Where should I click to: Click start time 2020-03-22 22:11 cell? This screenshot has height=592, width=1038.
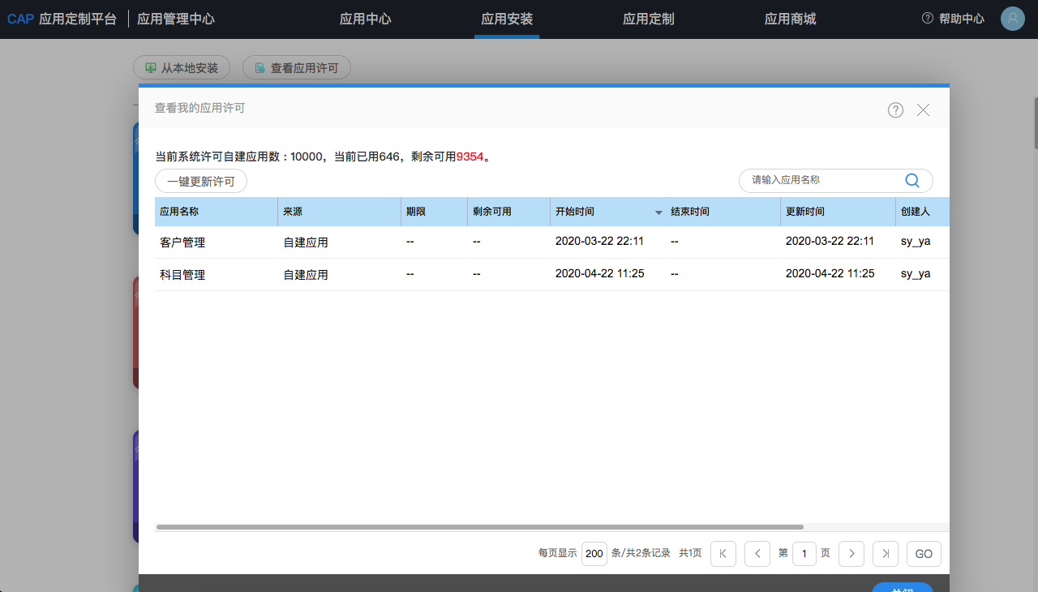point(599,241)
